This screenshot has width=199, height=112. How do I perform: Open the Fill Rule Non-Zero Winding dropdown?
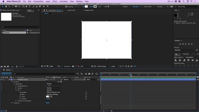click(54, 94)
